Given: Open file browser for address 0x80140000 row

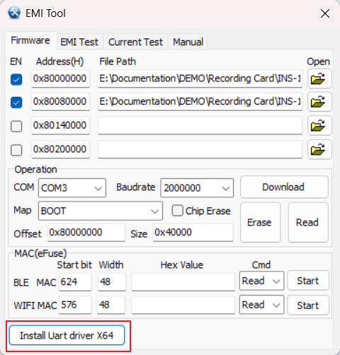Looking at the screenshot, I should tap(319, 125).
